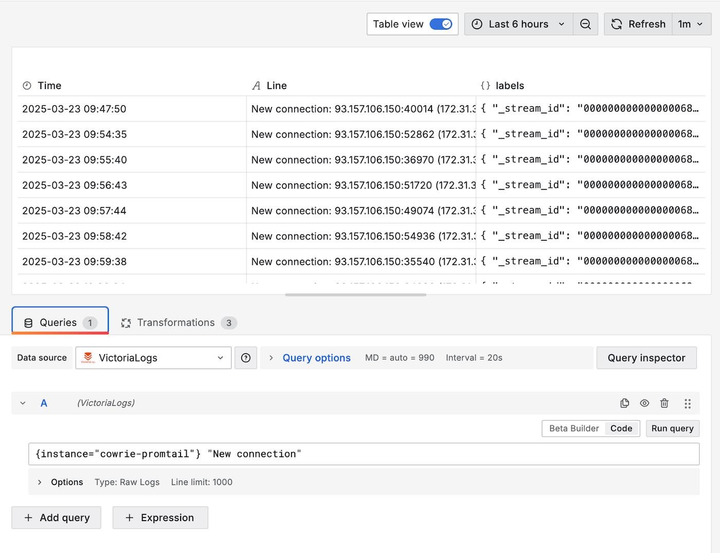The height and width of the screenshot is (553, 720).
Task: Click the line cell with port 51720
Action: point(362,185)
